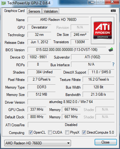The height and width of the screenshot is (149, 120).
Task: Click the Die Size value 246 mm²
Action: click(80, 35)
